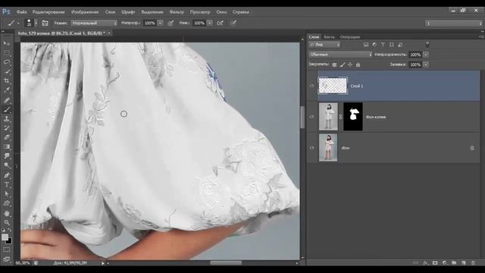This screenshot has width=485, height=273.
Task: Open the Фильтр menu
Action: [177, 12]
